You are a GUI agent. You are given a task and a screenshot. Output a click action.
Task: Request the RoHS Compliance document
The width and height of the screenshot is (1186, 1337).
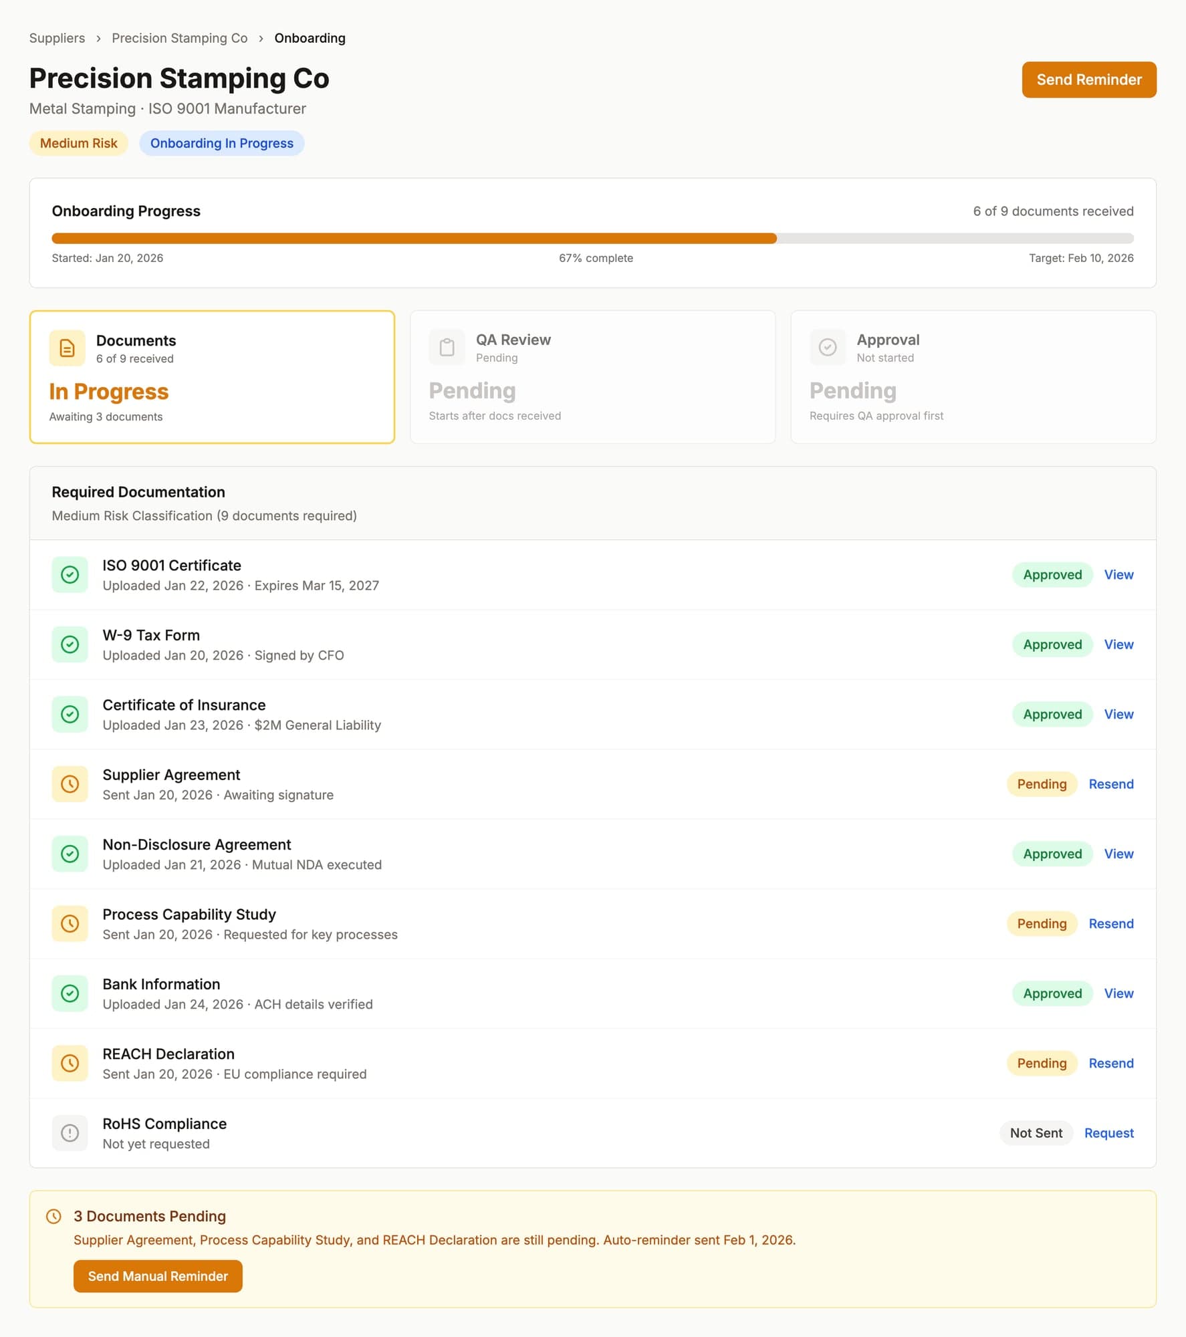click(1108, 1133)
